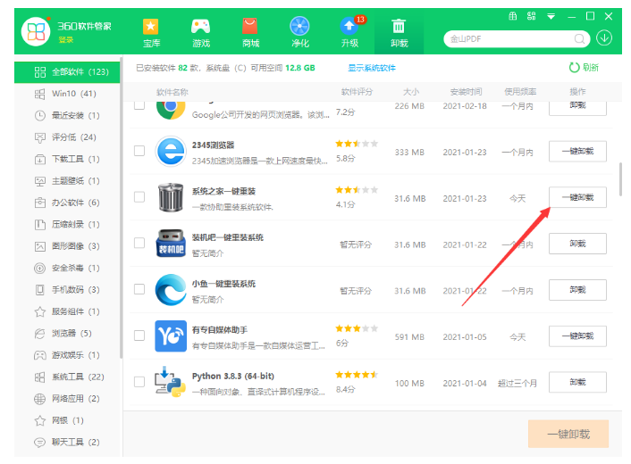631x464 pixels.
Task: Click the download manager arrow icon
Action: [x=604, y=38]
